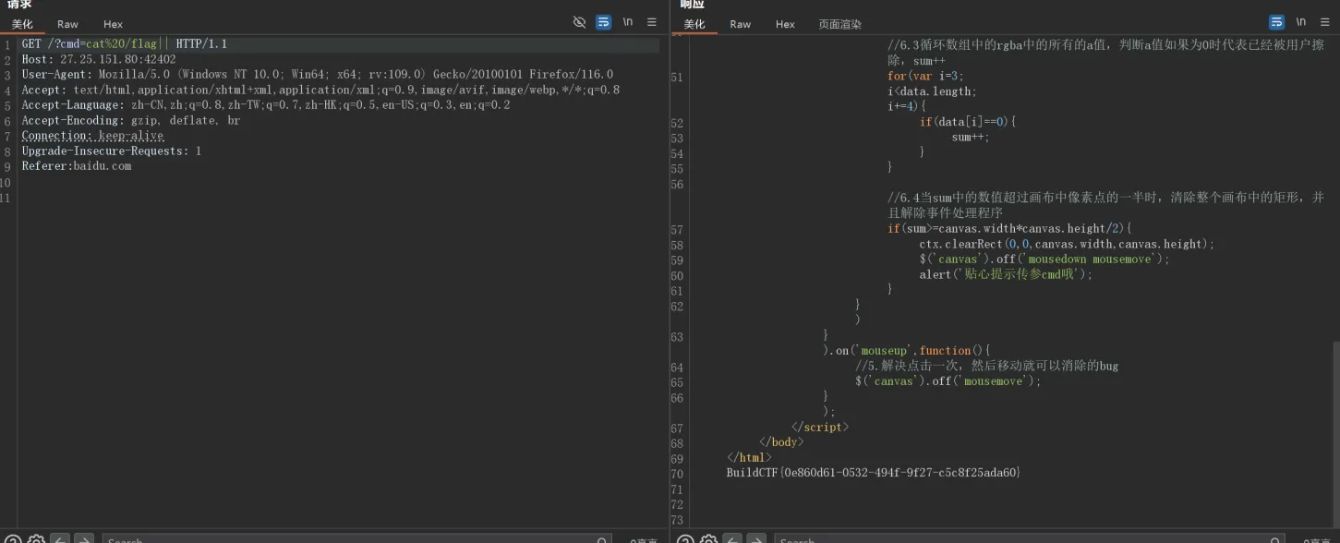
Task: Select the response 美化 (Pretty) tab
Action: [x=694, y=24]
